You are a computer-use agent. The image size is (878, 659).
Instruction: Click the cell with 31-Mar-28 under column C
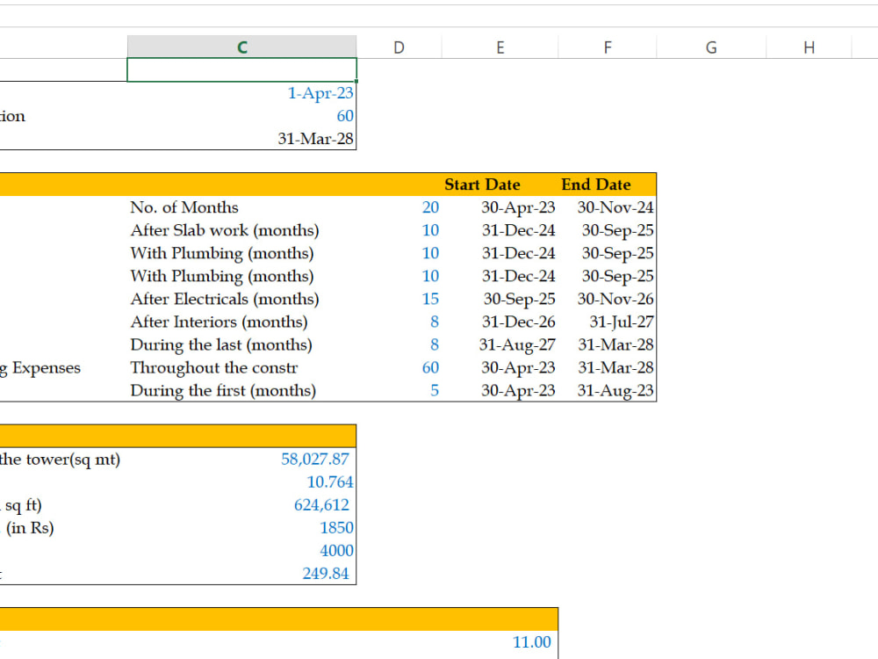(x=242, y=139)
